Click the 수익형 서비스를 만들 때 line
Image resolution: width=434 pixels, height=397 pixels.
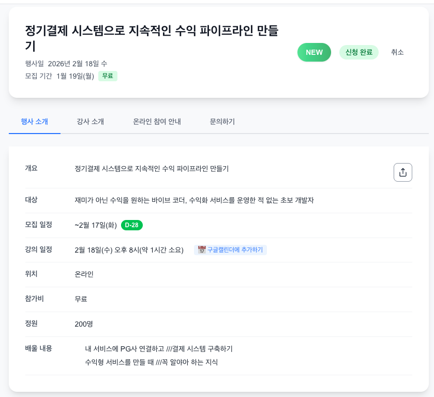pos(151,362)
